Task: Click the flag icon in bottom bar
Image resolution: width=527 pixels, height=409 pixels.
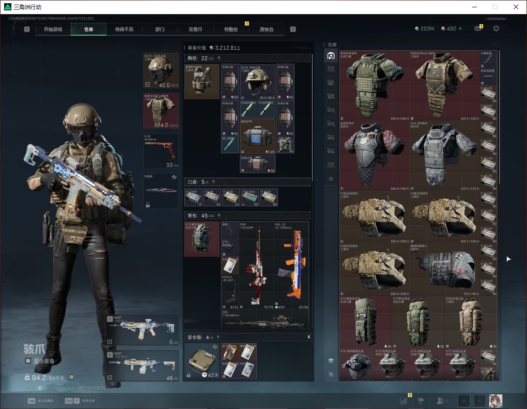Action: click(421, 400)
